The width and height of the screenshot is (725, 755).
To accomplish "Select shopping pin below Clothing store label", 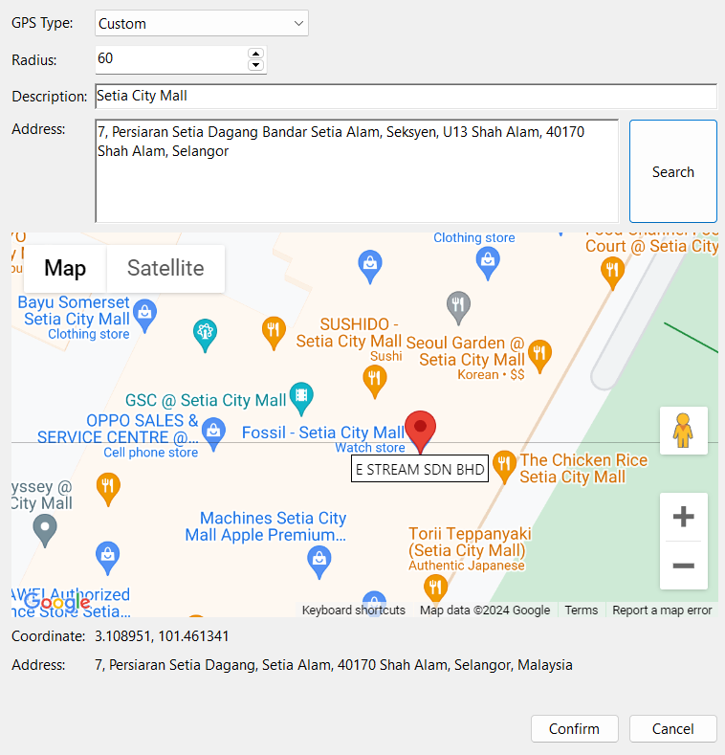I will tap(488, 263).
